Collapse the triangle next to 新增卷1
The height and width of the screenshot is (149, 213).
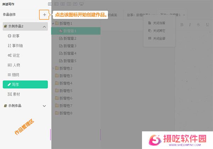53,24
